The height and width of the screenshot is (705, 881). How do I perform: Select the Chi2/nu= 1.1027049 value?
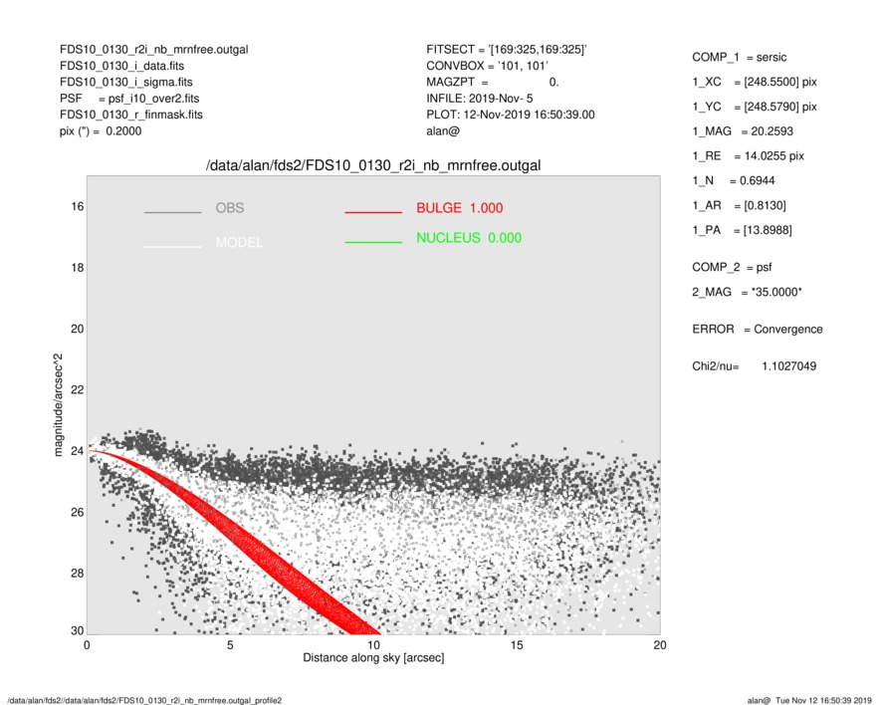tap(754, 366)
